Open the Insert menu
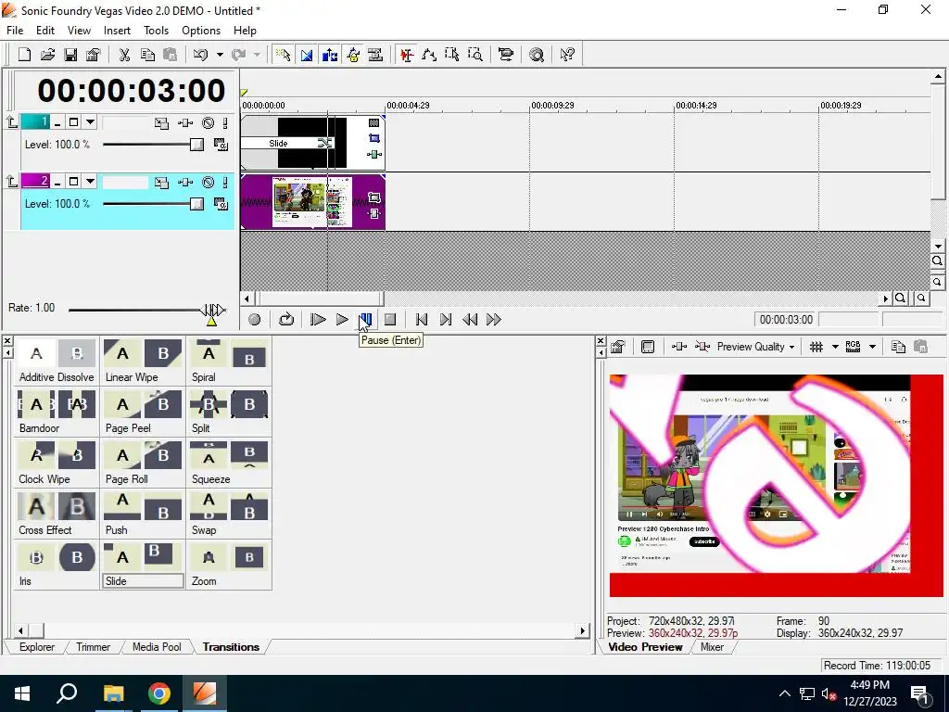Screen dimensions: 949x712 pyautogui.click(x=117, y=31)
